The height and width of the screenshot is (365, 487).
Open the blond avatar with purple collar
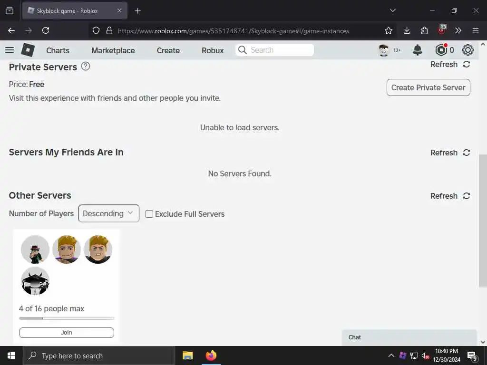(x=67, y=250)
